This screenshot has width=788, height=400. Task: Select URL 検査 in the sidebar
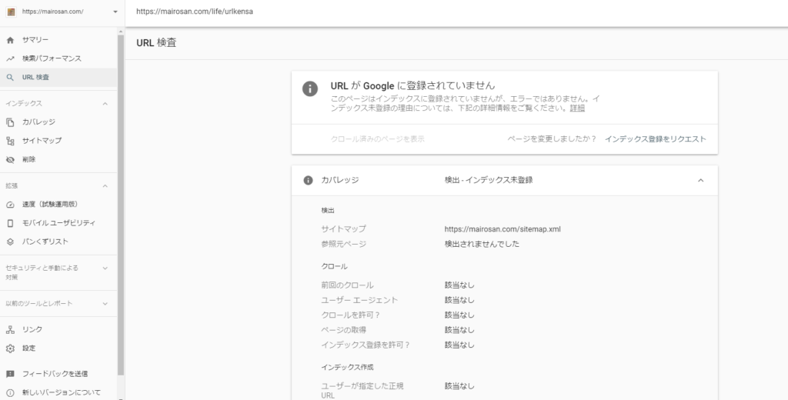(36, 77)
